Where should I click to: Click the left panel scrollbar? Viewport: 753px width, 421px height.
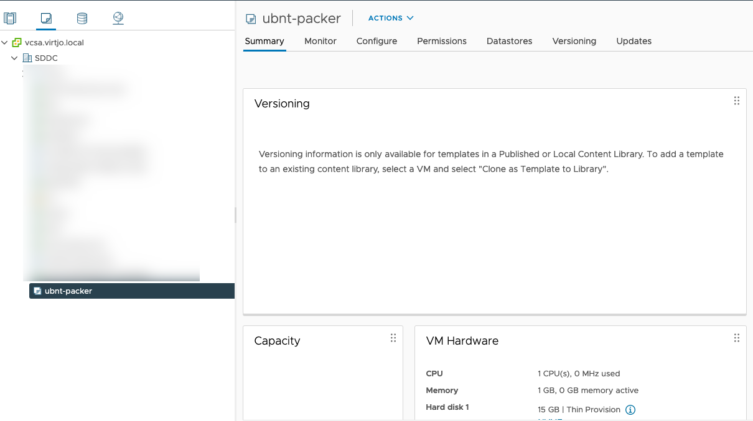(x=235, y=215)
